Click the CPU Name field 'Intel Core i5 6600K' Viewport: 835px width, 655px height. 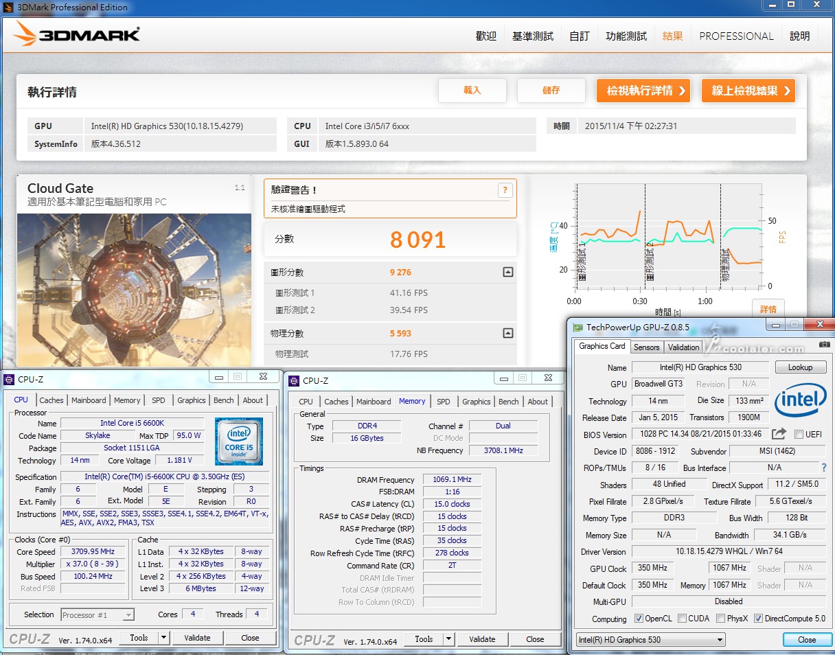(x=132, y=423)
